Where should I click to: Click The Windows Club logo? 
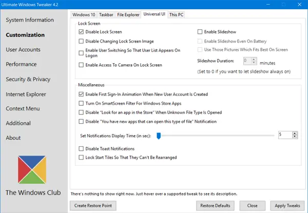pos(32,170)
